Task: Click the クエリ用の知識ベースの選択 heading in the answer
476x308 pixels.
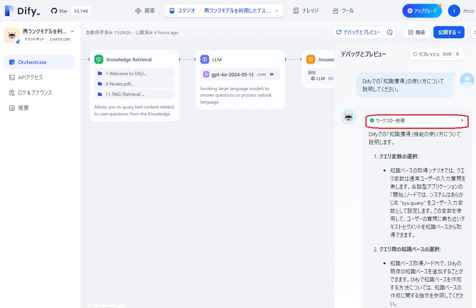Action: click(410, 249)
